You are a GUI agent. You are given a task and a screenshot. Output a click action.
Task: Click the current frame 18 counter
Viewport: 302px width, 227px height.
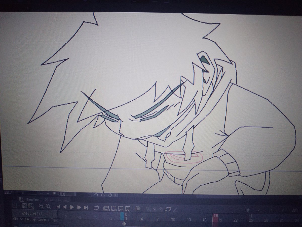point(247,210)
